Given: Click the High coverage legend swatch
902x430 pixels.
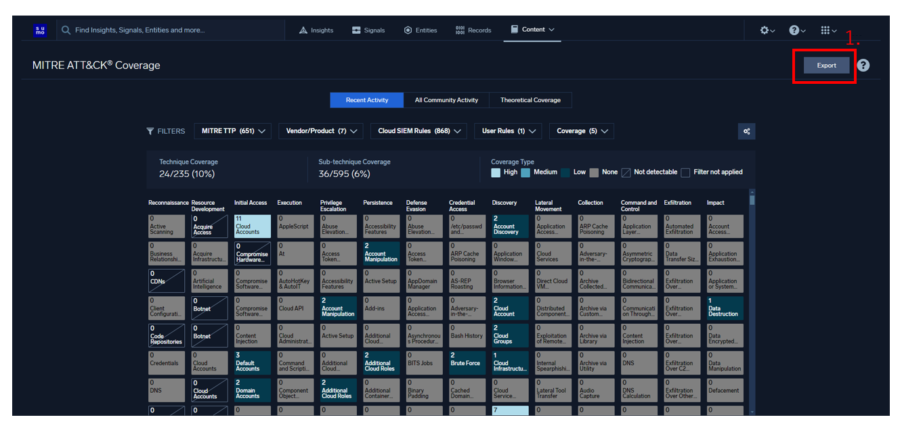Looking at the screenshot, I should (x=496, y=172).
